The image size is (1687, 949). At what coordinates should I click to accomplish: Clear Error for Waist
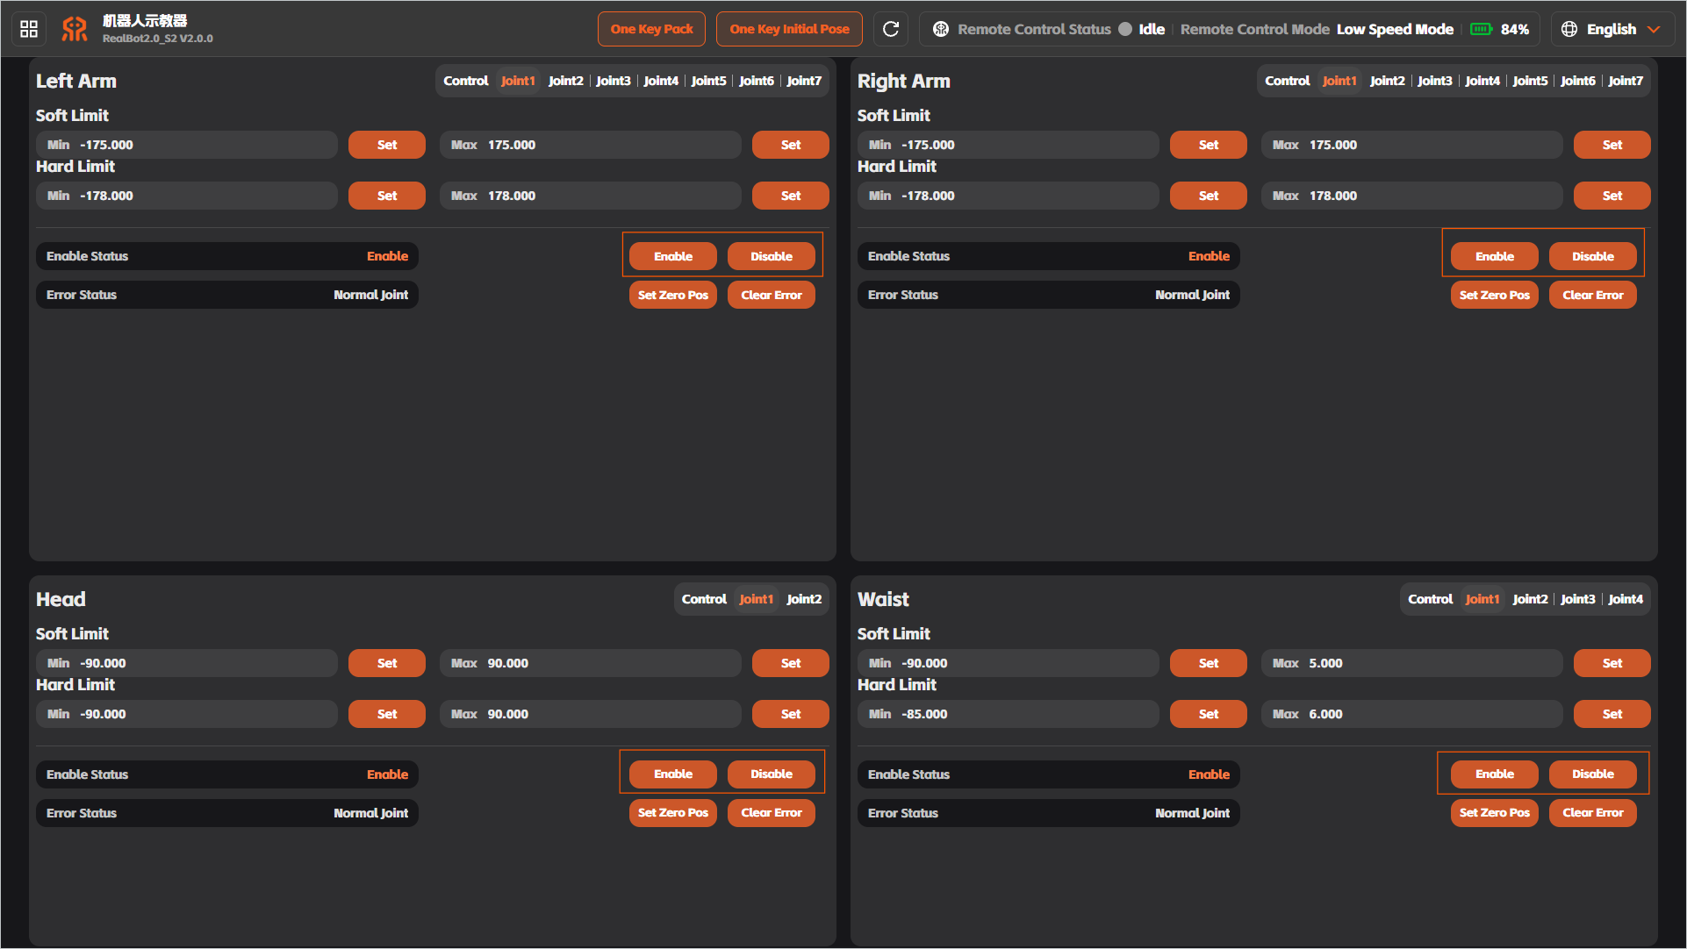(x=1593, y=812)
